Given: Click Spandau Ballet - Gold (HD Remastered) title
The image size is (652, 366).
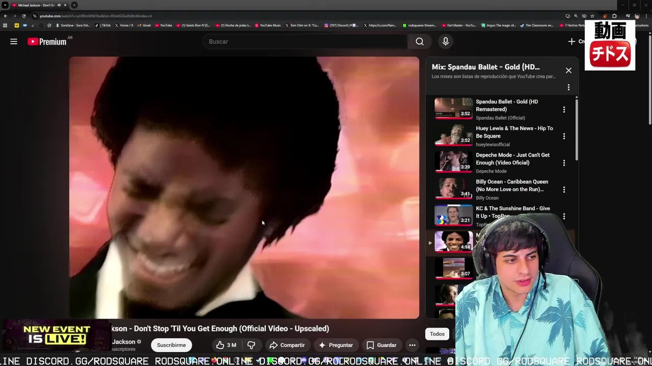Looking at the screenshot, I should coord(507,105).
